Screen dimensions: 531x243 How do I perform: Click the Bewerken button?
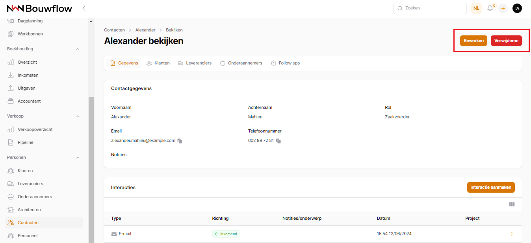click(473, 41)
